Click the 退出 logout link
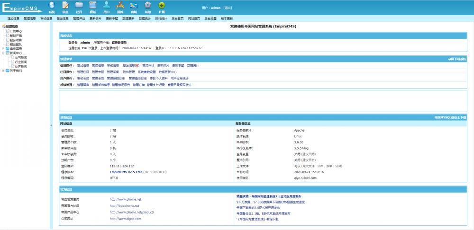This screenshot has height=230, width=474. pyautogui.click(x=228, y=8)
